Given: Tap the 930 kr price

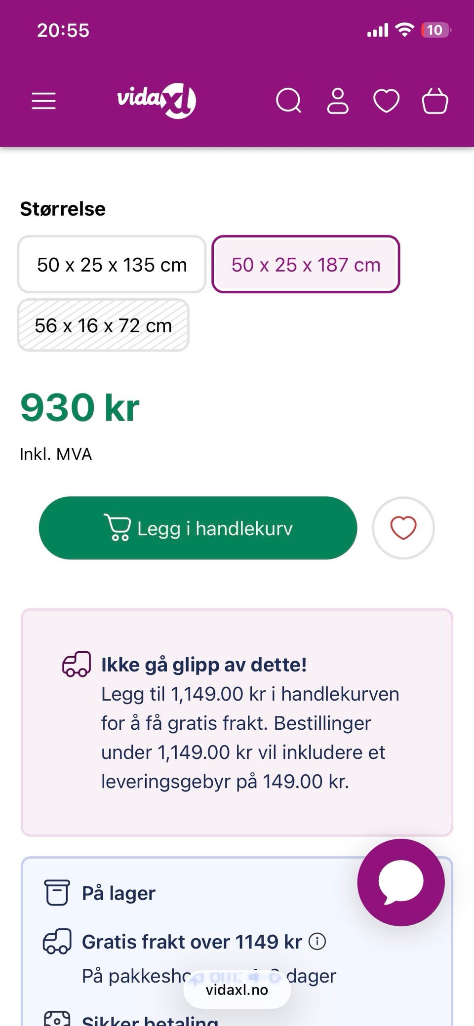Looking at the screenshot, I should pos(80,408).
